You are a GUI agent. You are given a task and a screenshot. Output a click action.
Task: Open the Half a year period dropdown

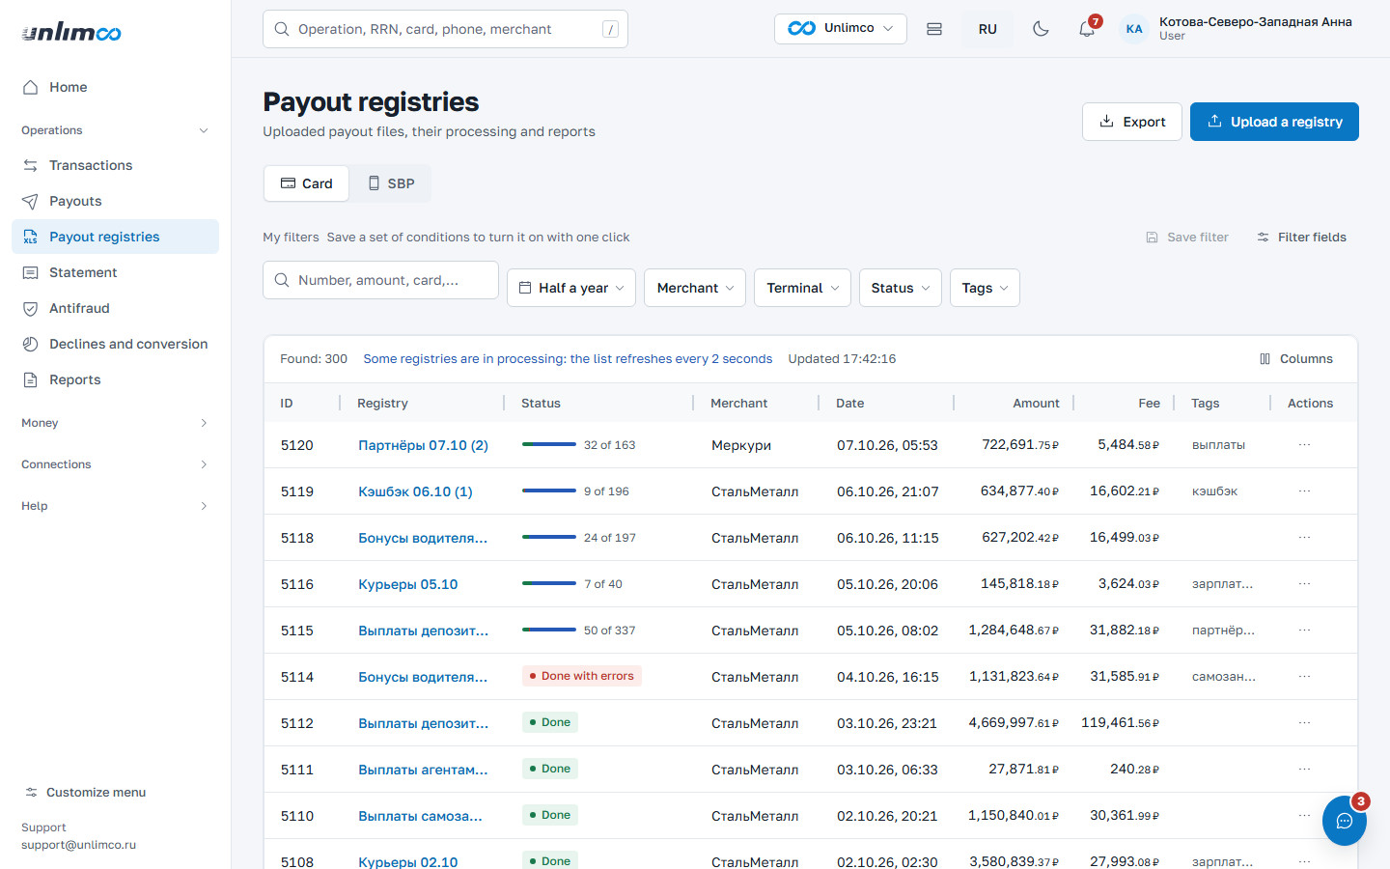coord(571,288)
